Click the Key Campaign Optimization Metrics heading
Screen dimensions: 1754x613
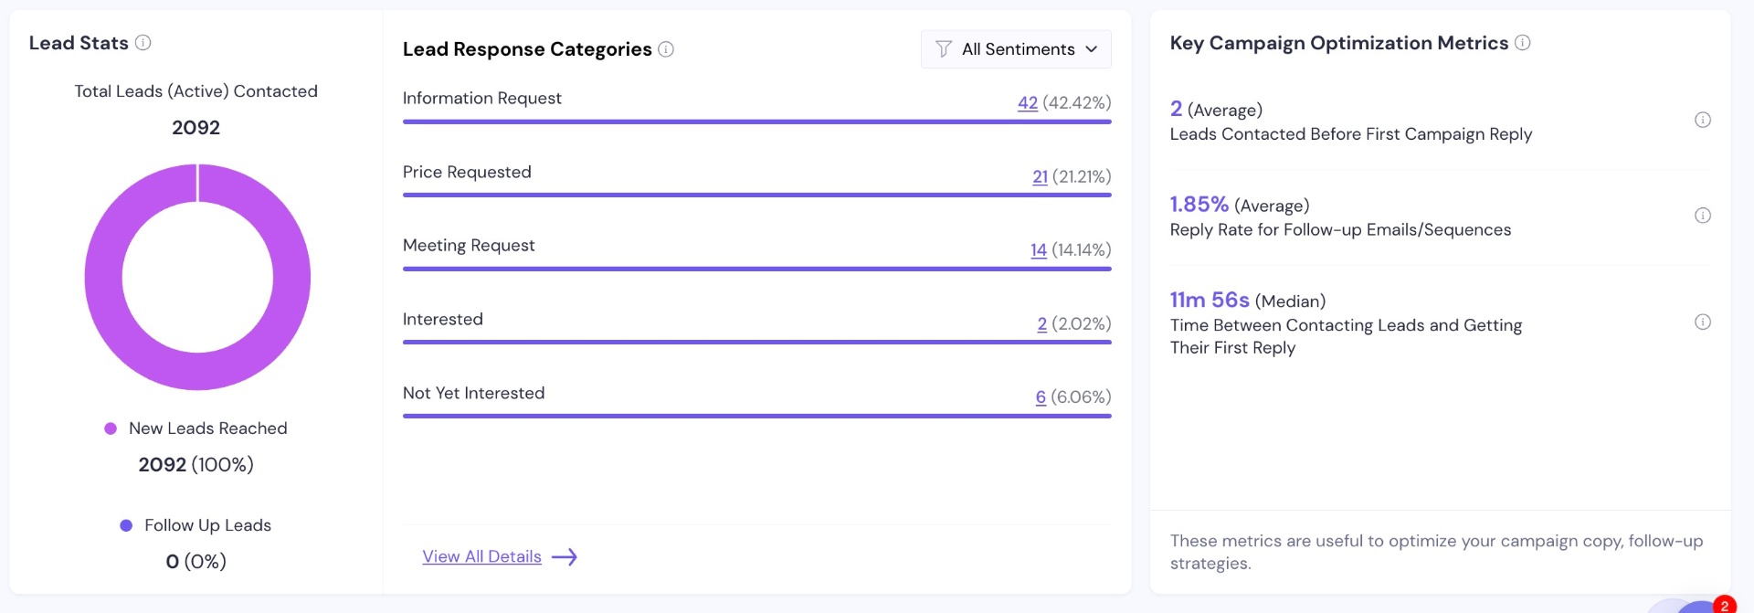click(x=1339, y=43)
